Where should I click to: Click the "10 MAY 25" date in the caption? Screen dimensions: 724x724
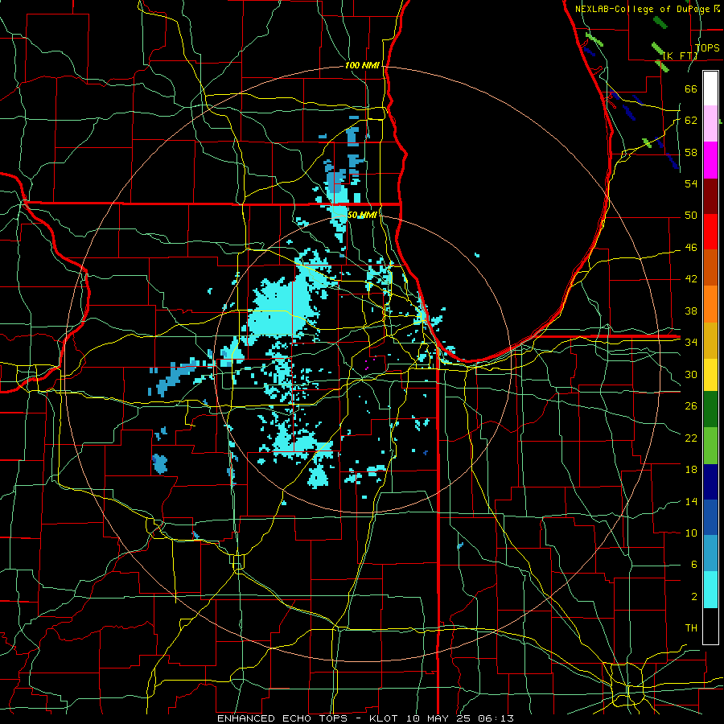(438, 718)
